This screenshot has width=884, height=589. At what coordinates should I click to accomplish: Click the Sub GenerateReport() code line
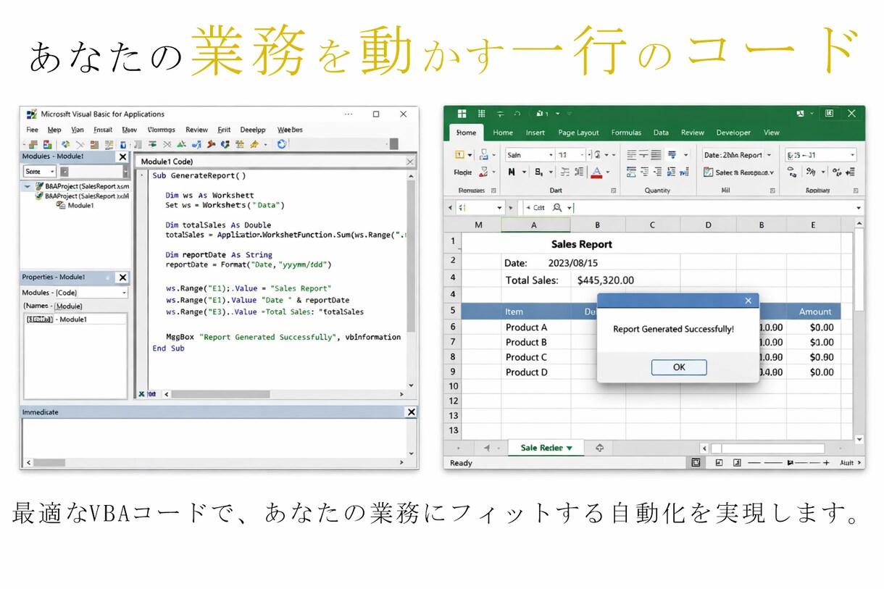coord(199,175)
